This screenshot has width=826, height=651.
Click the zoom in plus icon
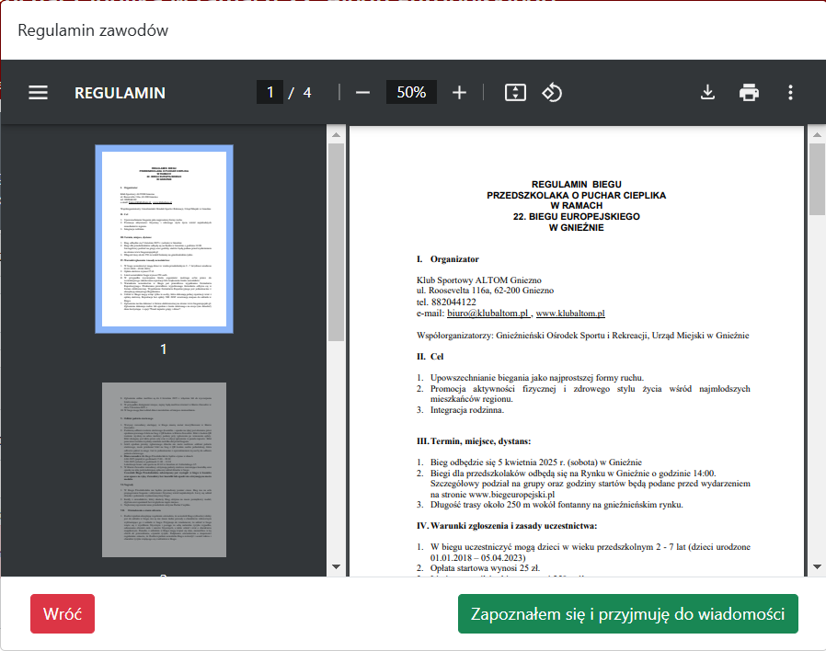(x=460, y=93)
